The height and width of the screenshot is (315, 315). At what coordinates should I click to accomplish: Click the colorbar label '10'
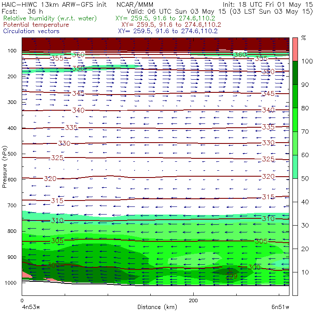click(305, 272)
